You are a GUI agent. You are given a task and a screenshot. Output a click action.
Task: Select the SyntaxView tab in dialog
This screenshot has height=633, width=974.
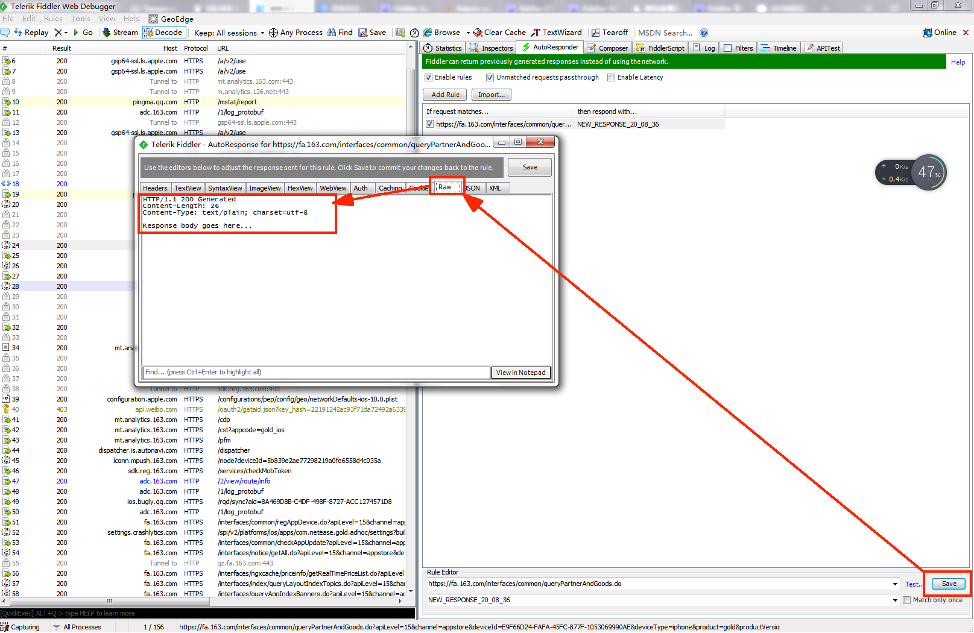point(225,188)
